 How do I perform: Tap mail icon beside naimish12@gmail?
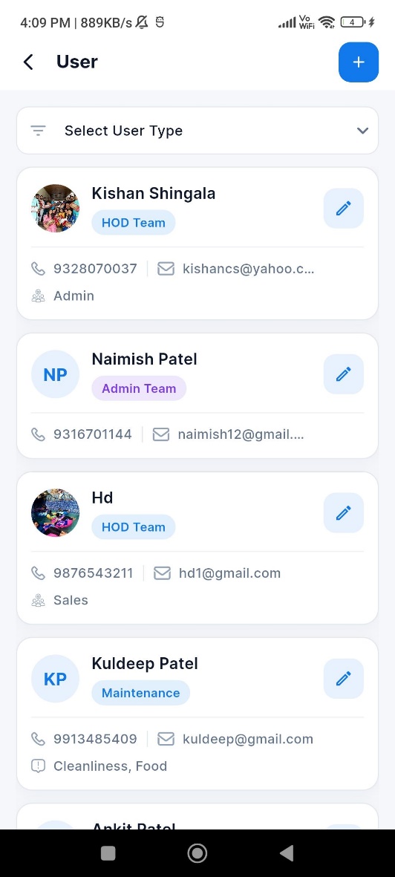(161, 434)
